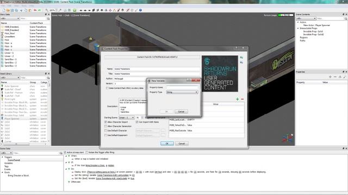This screenshot has height=195, width=348.
Task: Pin the Story Data panel
Action: [x=46, y=15]
